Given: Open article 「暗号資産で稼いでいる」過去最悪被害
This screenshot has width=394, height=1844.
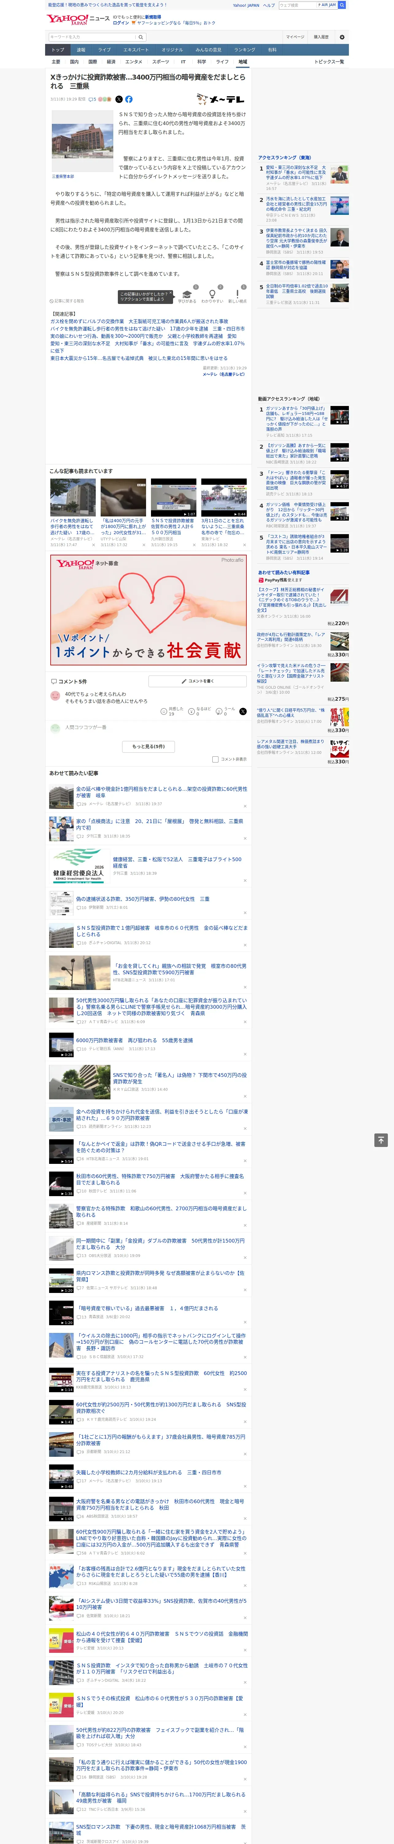Looking at the screenshot, I should (x=147, y=1309).
